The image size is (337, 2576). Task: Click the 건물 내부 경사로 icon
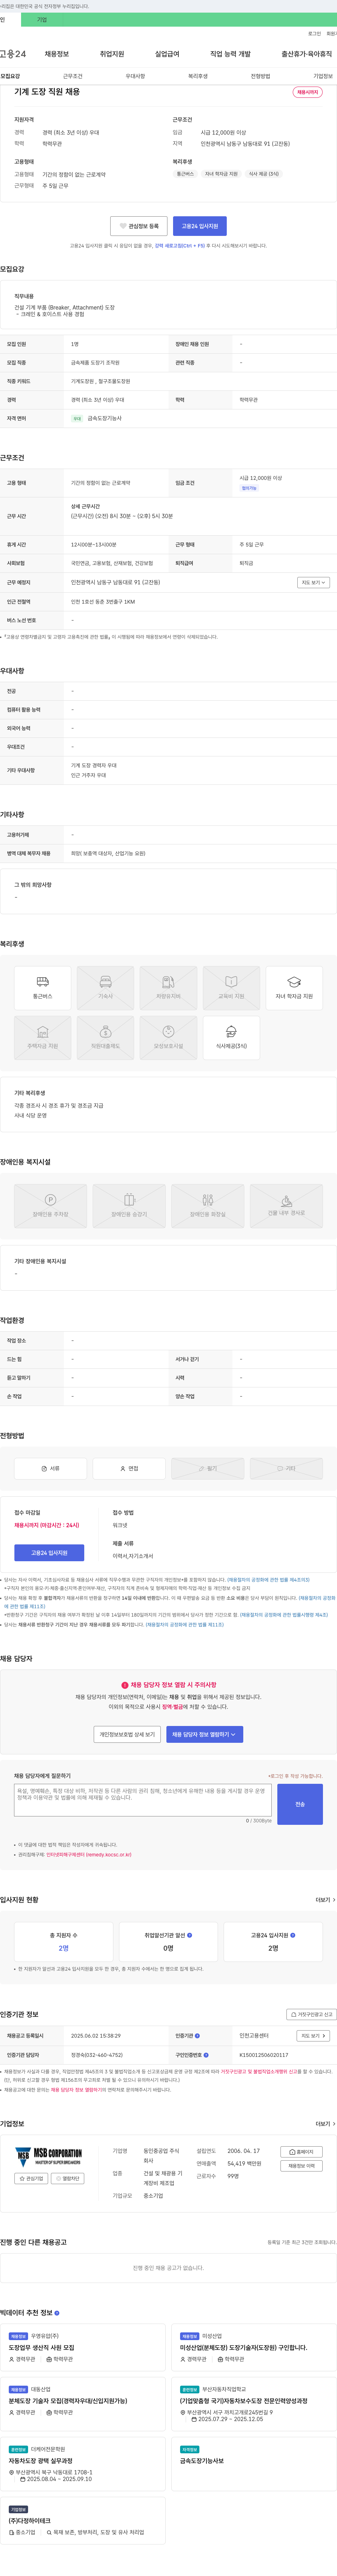tap(286, 1206)
